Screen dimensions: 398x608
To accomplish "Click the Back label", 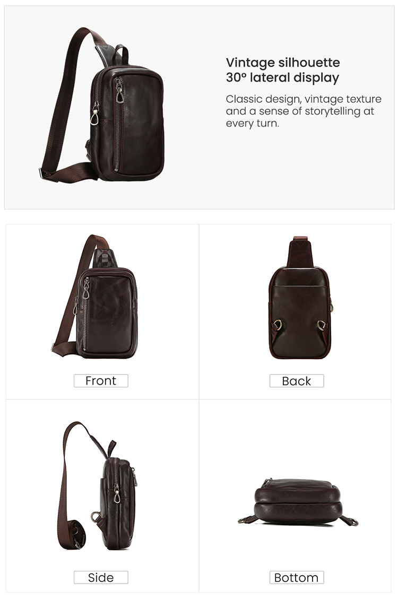I will pyautogui.click(x=297, y=381).
